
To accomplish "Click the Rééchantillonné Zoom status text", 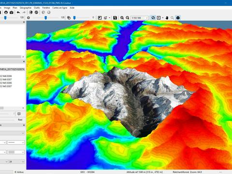I will (187, 172).
